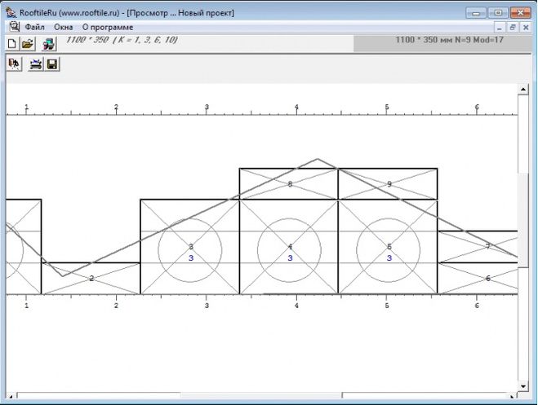Click the vertical scrollbar down arrow
Screen dimensions: 538x405
(523, 385)
